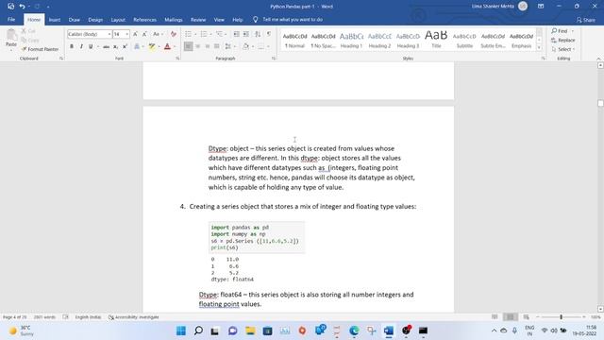
Task: Toggle Italic formatting
Action: coord(81,46)
